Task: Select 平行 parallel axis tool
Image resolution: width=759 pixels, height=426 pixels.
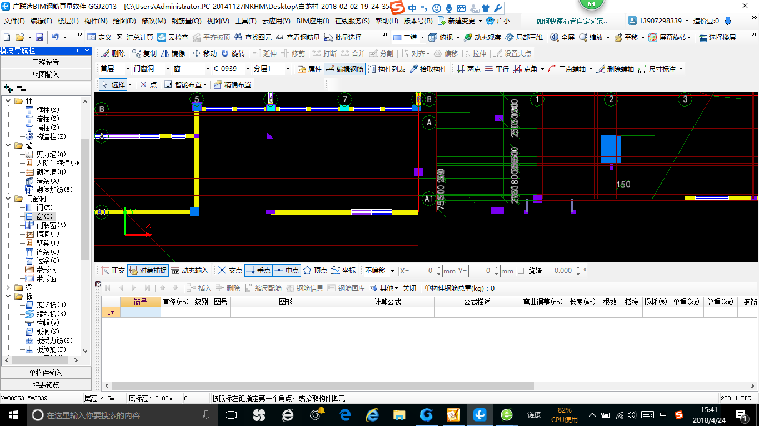Action: tap(497, 69)
